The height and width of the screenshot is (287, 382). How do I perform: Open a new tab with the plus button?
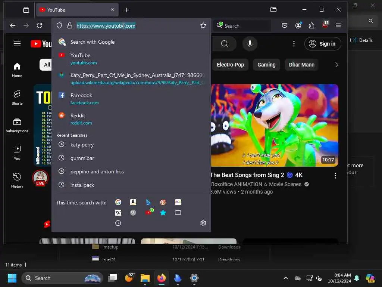click(x=127, y=10)
